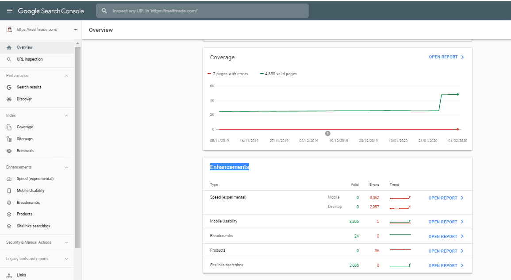Click the Desktop errors value 2,957
Screen dimensions: 511x280
pyautogui.click(x=374, y=207)
